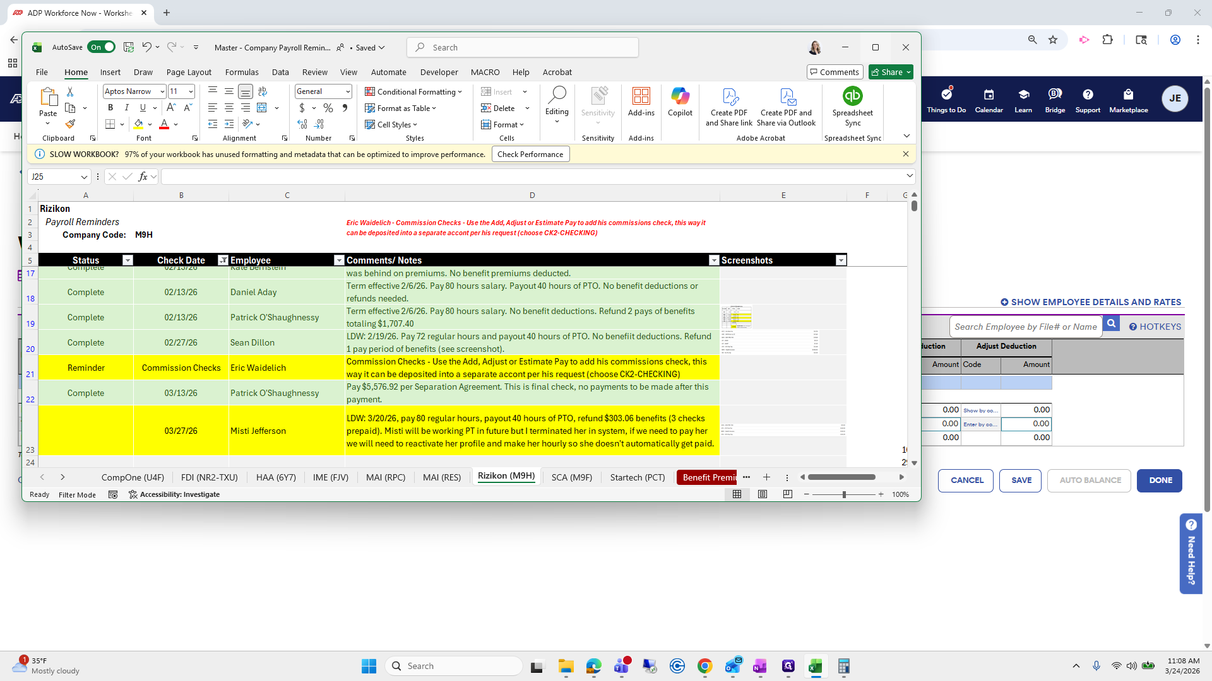The image size is (1212, 681).
Task: Switch to Page Layout view in status bar
Action: tap(763, 494)
